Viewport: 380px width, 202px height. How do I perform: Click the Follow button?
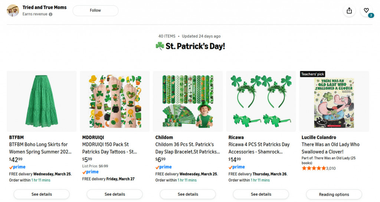(95, 10)
